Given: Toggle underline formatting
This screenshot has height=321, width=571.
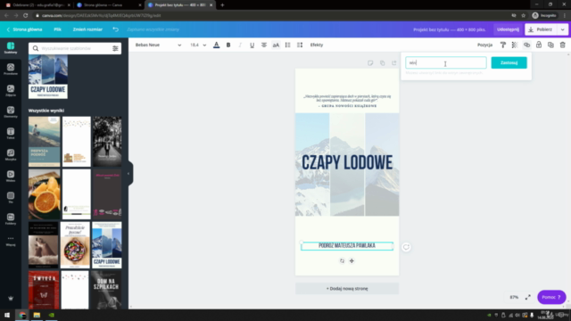Looking at the screenshot, I should point(252,45).
